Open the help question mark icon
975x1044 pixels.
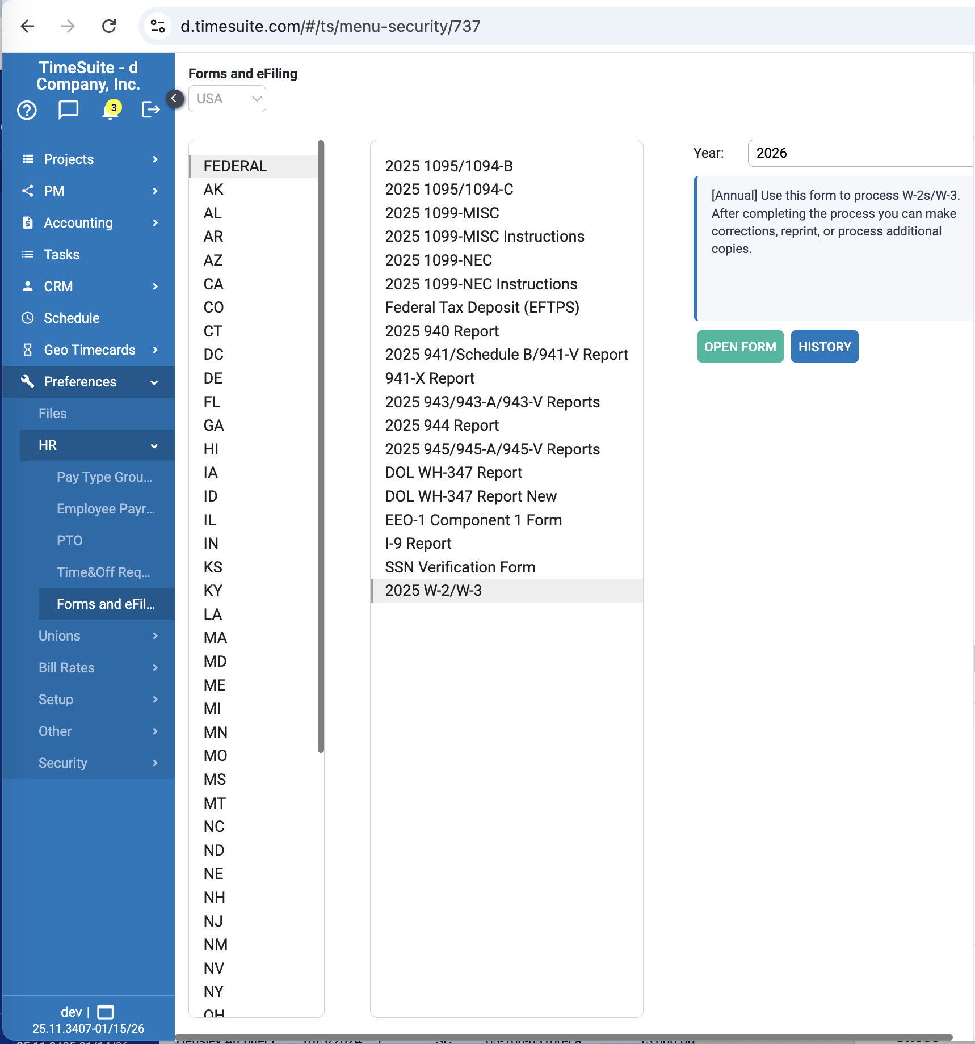27,110
